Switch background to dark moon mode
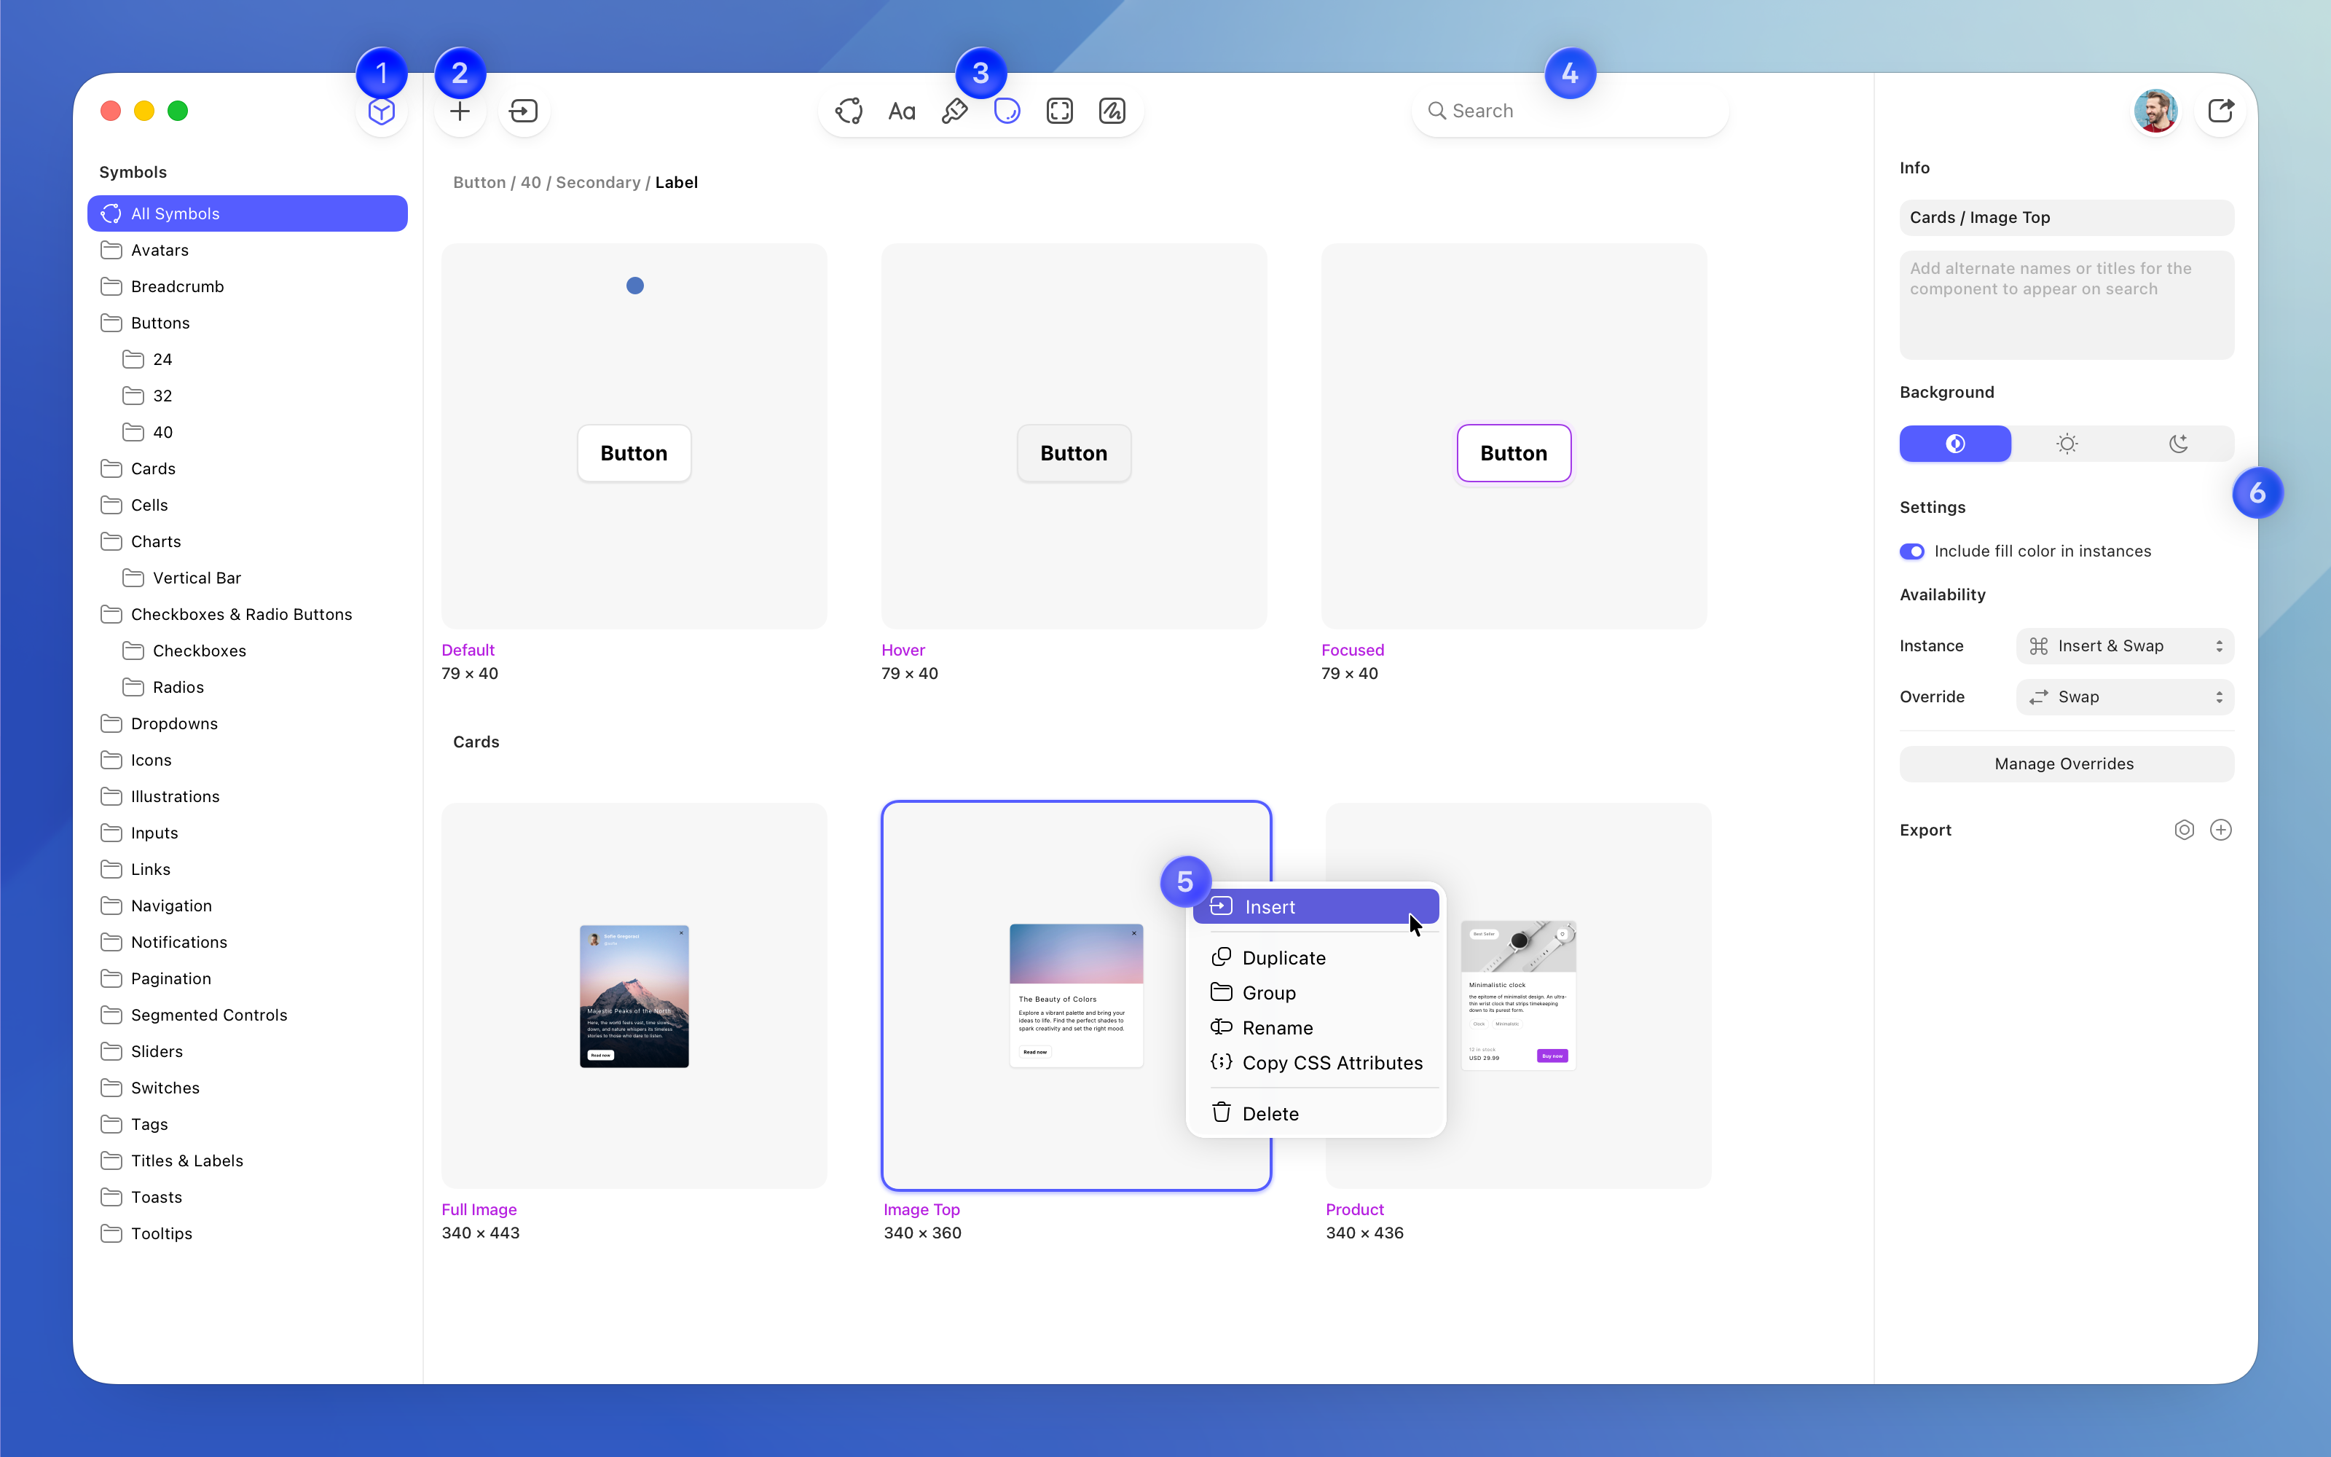The width and height of the screenshot is (2331, 1457). (x=2178, y=443)
